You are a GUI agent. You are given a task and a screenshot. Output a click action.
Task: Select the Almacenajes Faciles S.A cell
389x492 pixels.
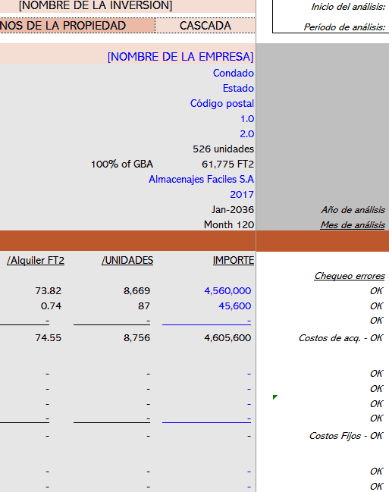[x=201, y=179]
